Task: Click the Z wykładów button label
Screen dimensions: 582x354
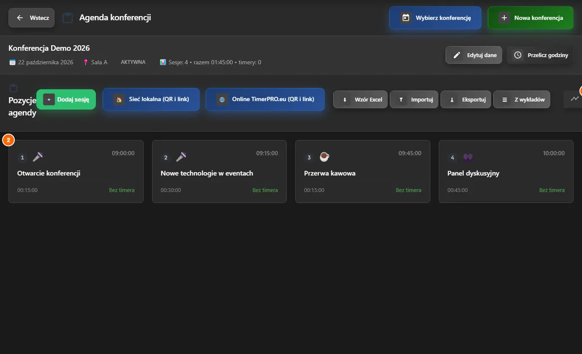Action: (x=530, y=100)
